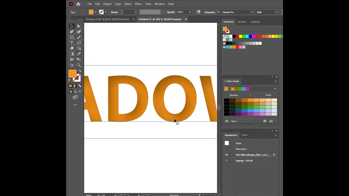Select the black swatch in Swatches panel
The image size is (349, 196).
(x=234, y=36)
